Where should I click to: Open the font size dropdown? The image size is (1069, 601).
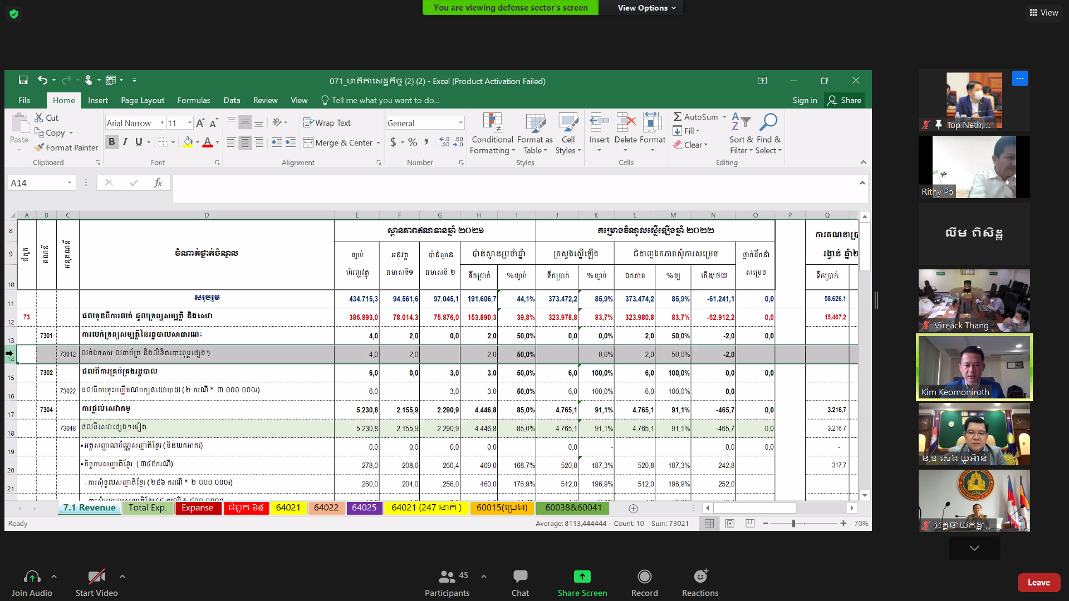coord(190,123)
